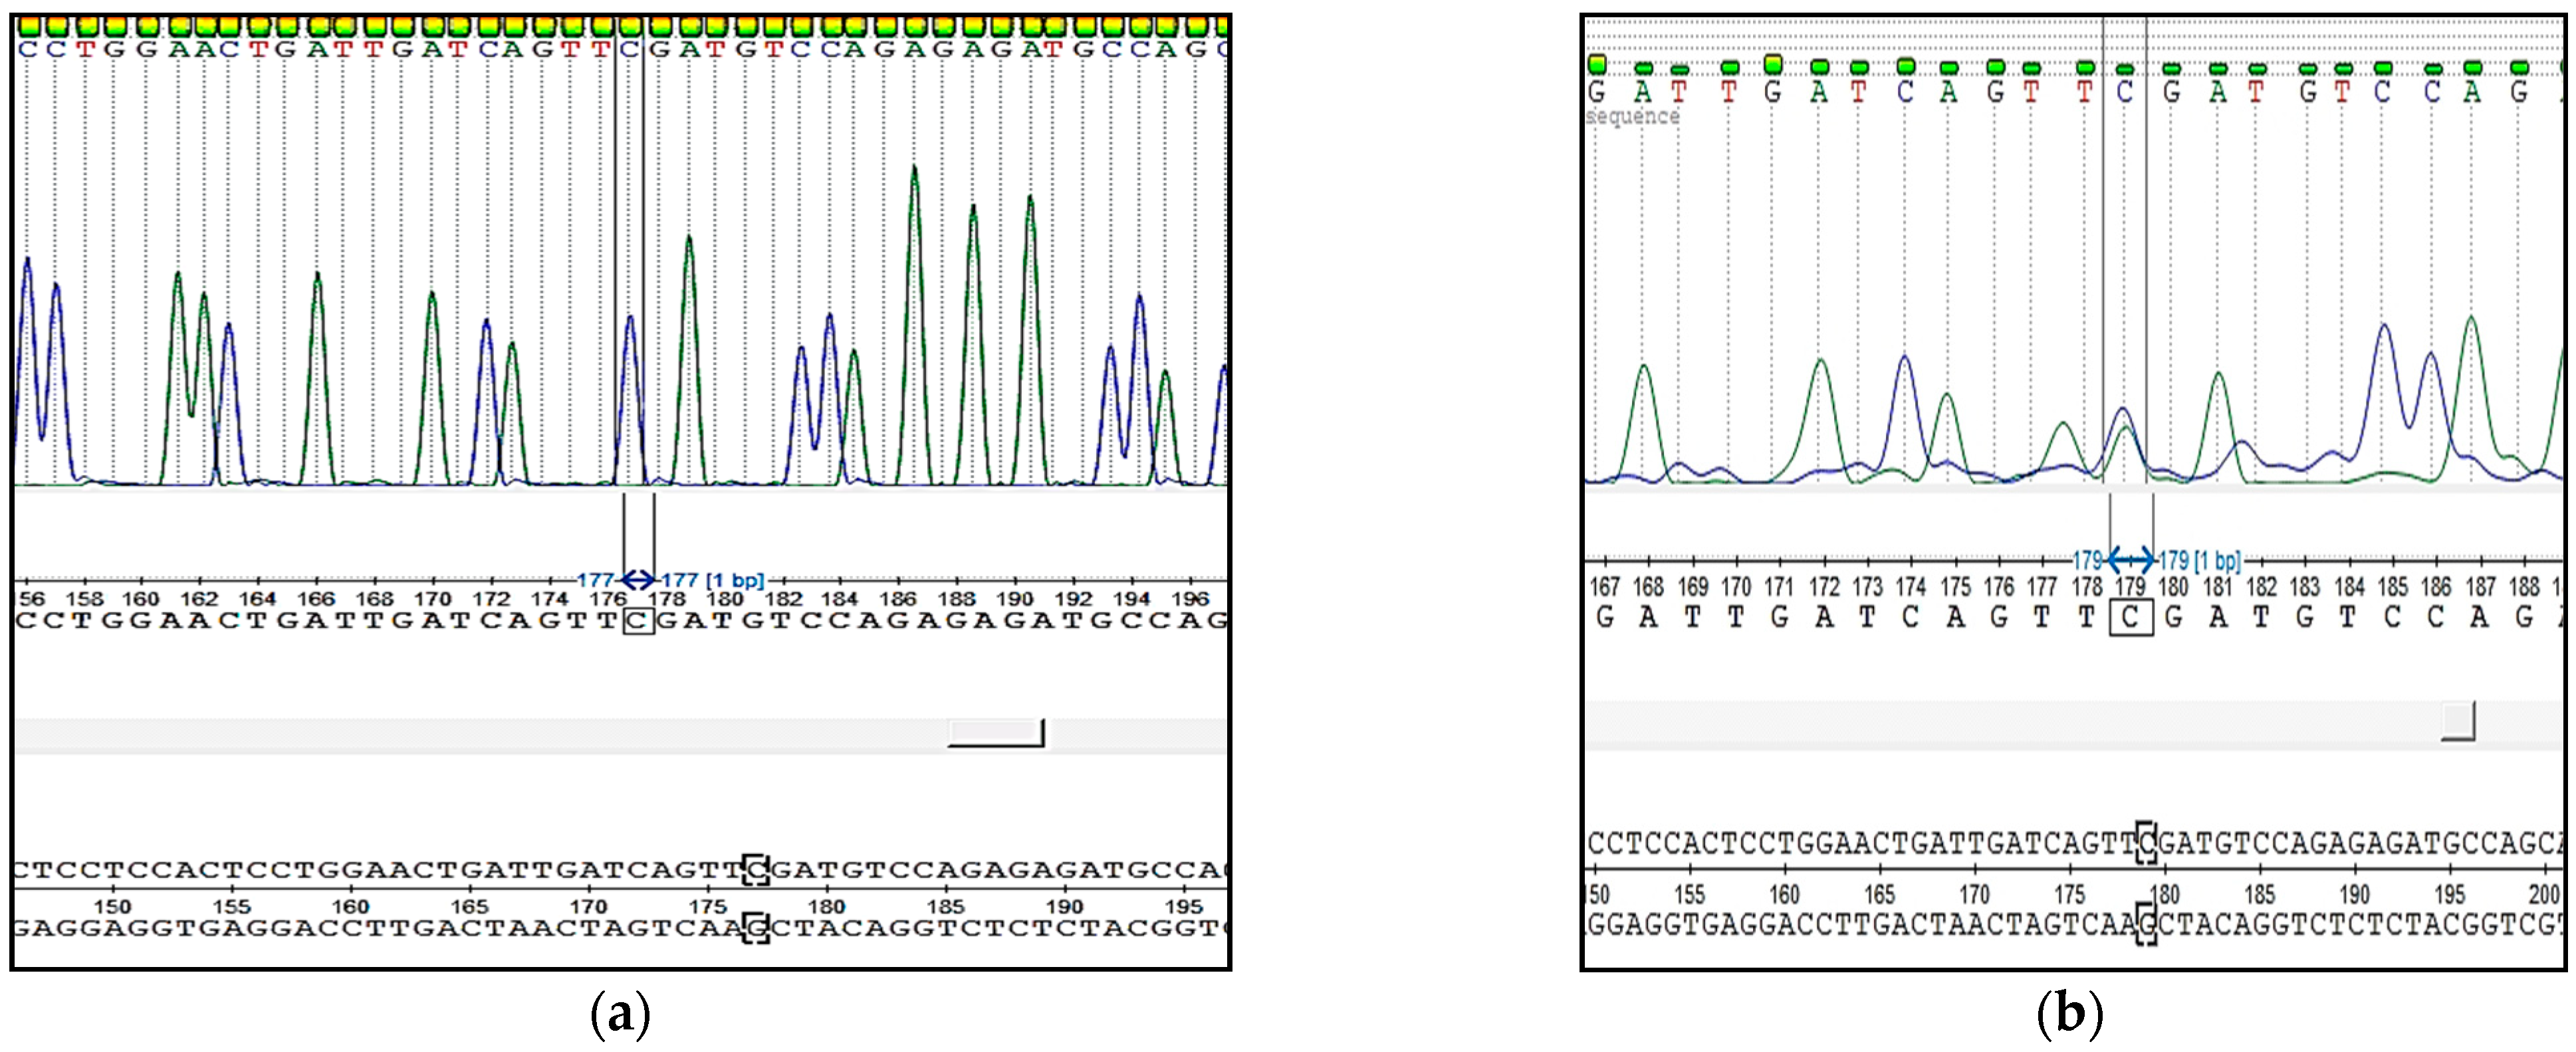Click ruler position 150 on left panel's lower ruler
The width and height of the screenshot is (2576, 1052).
click(112, 906)
